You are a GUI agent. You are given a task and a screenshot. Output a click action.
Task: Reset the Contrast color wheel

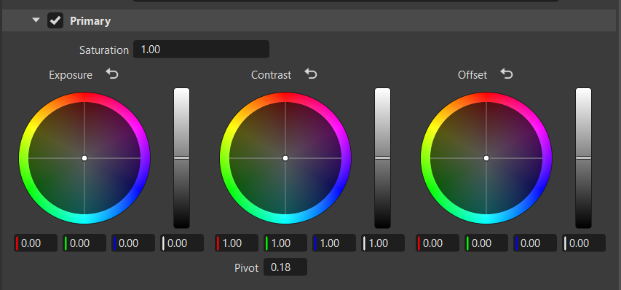tap(311, 74)
